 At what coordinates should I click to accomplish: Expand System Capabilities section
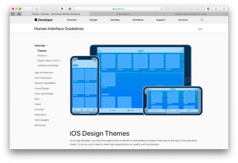pyautogui.click(x=45, y=83)
